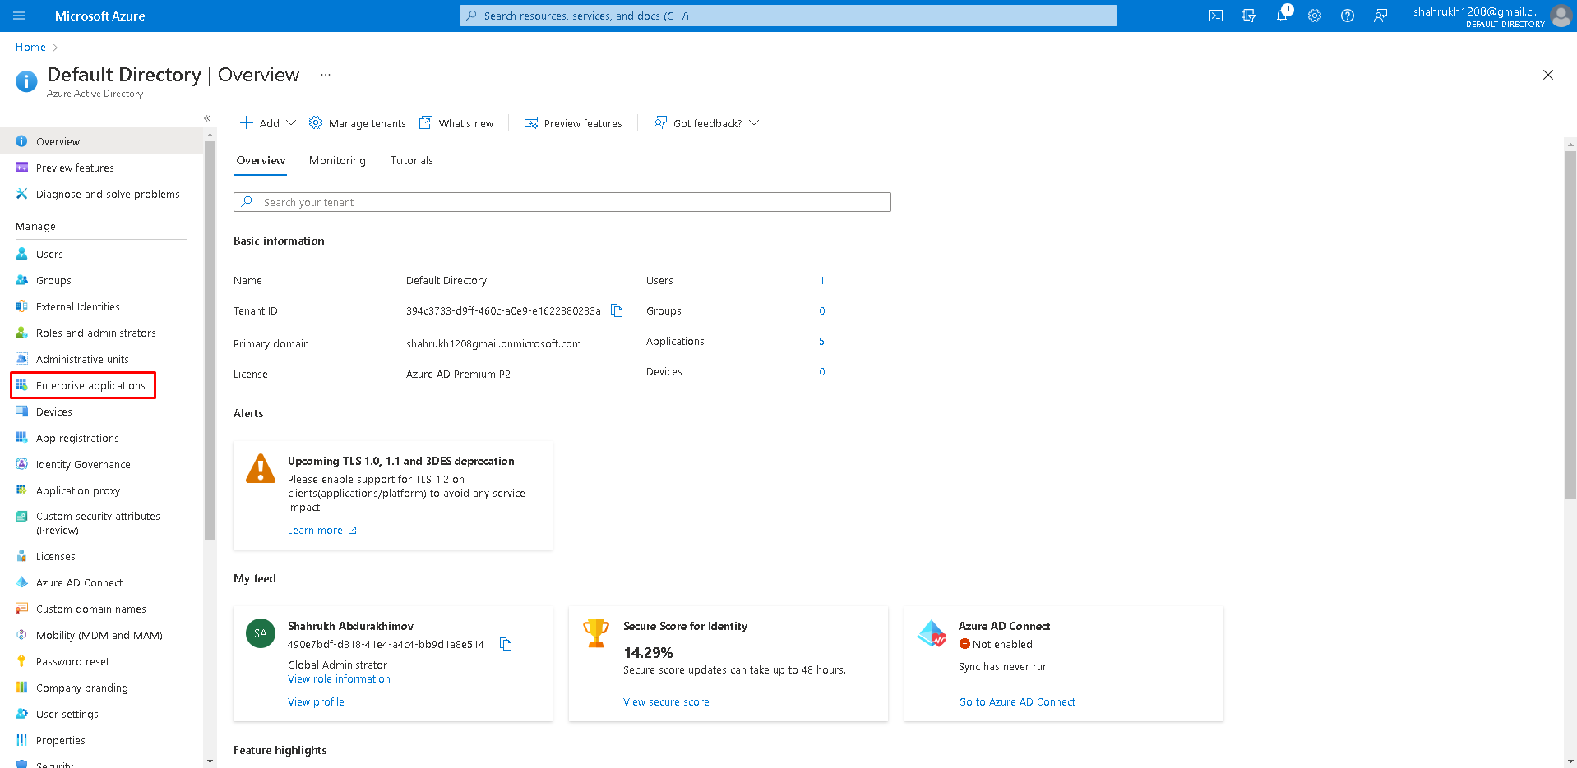This screenshot has width=1577, height=768.
Task: Select the Overview tab
Action: (x=261, y=160)
